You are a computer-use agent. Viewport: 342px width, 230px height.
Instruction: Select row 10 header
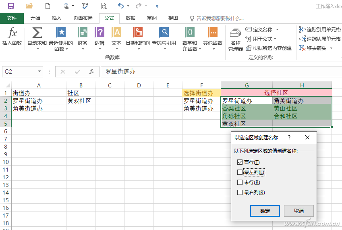(6, 162)
